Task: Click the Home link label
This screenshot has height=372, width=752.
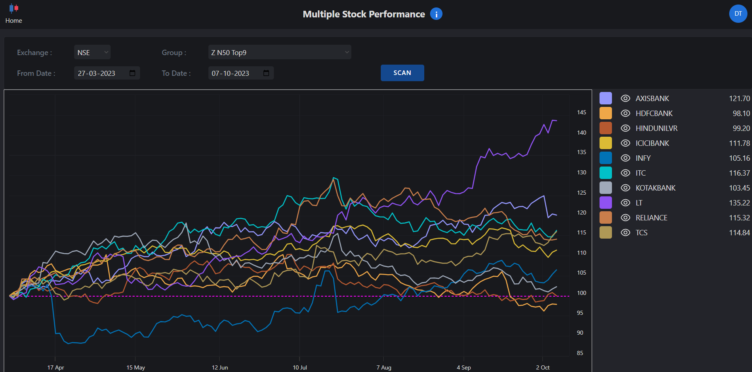Action: (x=14, y=21)
